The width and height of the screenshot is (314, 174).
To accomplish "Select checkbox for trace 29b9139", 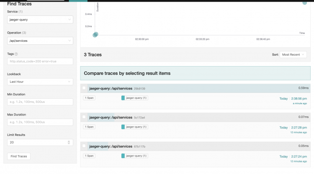I will [84, 88].
